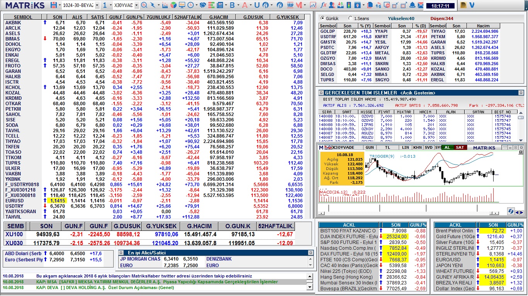Open the monitor settings gear icon
528x296 pixels.
click(x=387, y=5)
